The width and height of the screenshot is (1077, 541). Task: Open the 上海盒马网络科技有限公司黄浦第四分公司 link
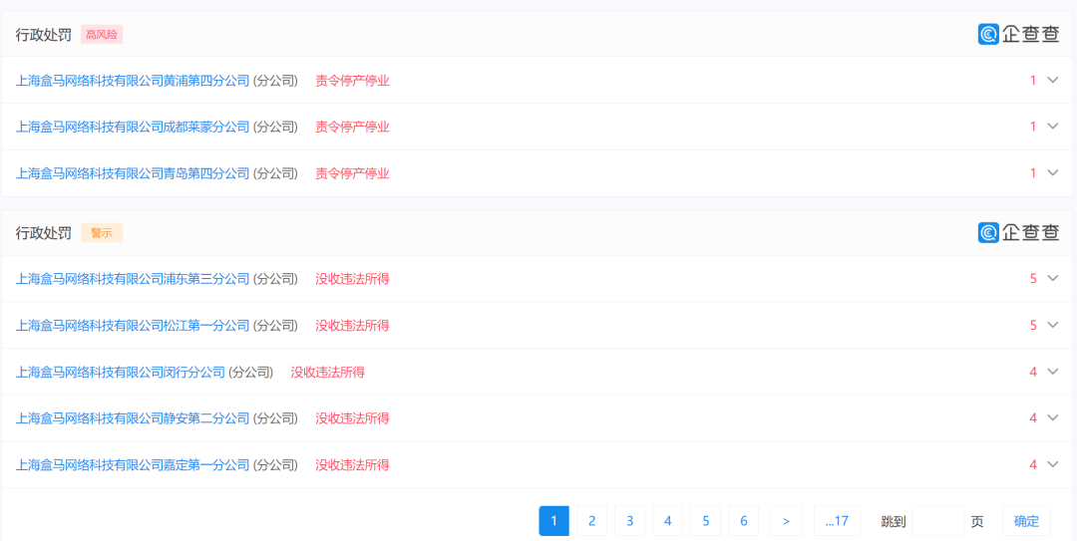(133, 81)
